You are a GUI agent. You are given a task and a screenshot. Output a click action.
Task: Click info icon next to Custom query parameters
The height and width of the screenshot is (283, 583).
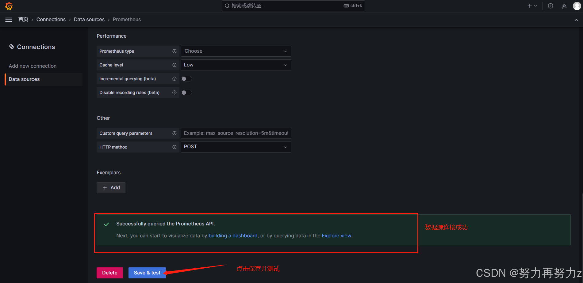click(175, 133)
